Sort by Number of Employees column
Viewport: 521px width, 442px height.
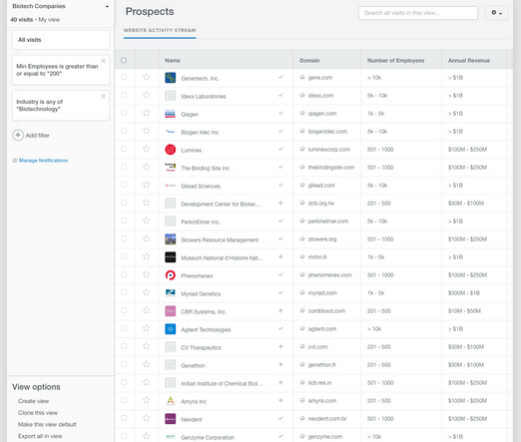(x=395, y=61)
